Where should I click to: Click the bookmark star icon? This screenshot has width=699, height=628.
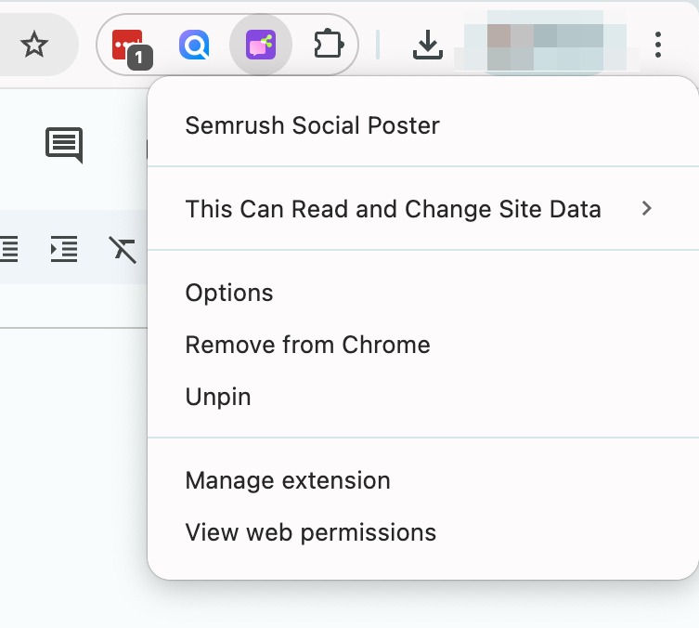coord(34,44)
